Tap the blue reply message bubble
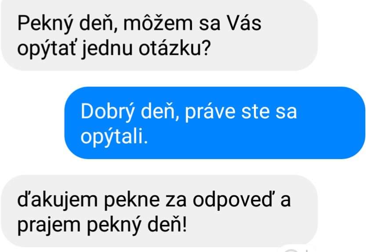 click(x=215, y=123)
